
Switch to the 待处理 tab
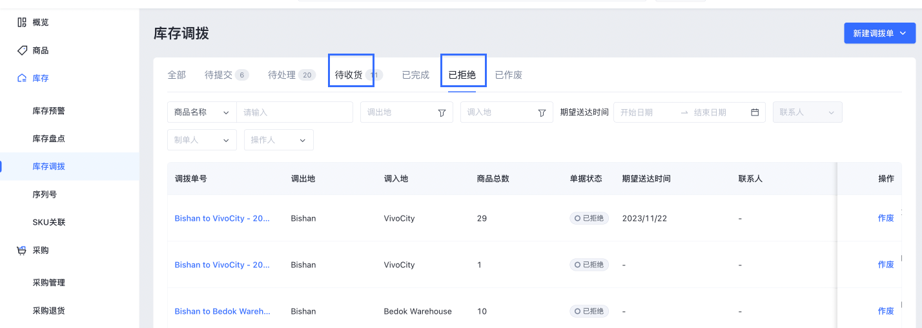click(292, 75)
